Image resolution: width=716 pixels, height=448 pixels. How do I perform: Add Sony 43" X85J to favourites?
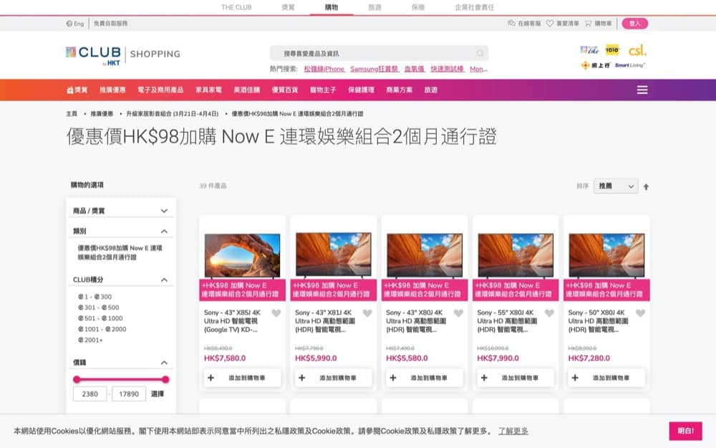(x=276, y=313)
